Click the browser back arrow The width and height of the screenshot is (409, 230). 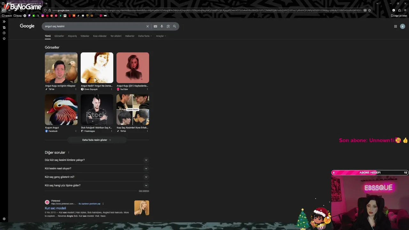pos(10,10)
